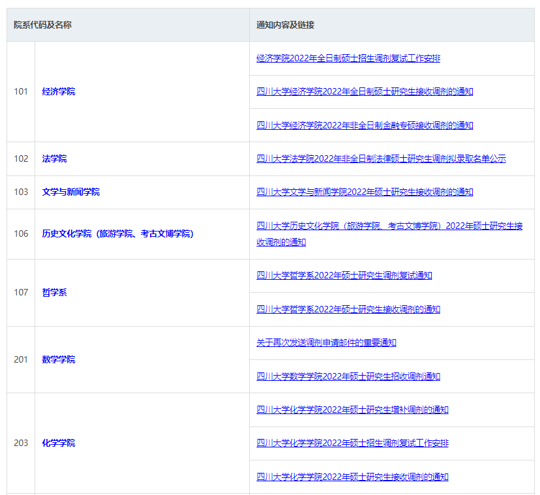This screenshot has width=540, height=495.
Task: Select department code 106
Action: (x=21, y=234)
